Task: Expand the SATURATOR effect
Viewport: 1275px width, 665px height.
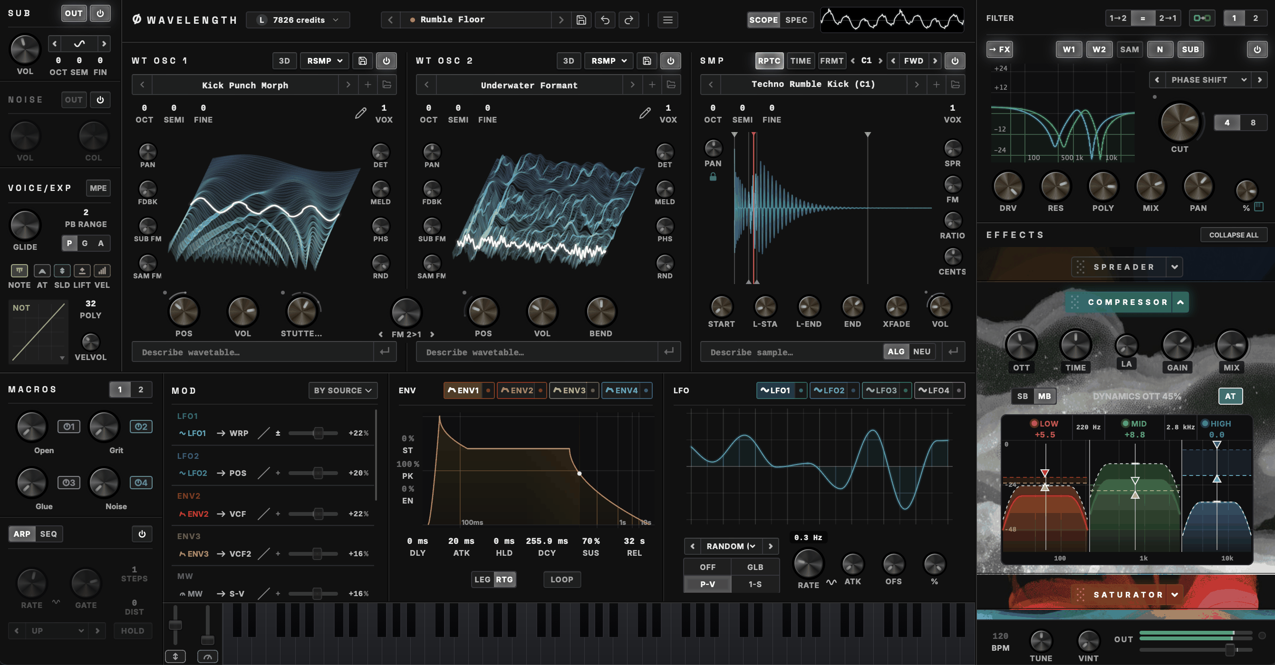Action: coord(1175,594)
